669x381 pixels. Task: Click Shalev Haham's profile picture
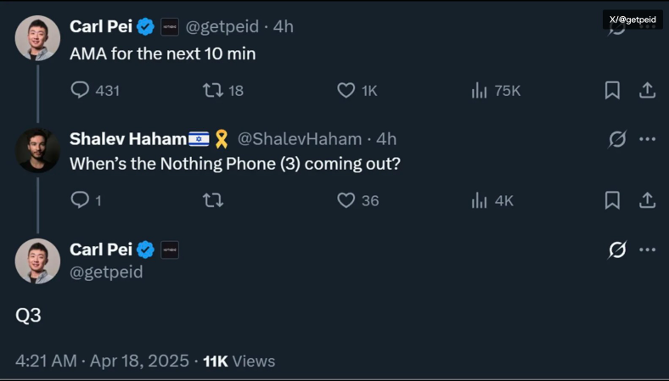tap(37, 150)
